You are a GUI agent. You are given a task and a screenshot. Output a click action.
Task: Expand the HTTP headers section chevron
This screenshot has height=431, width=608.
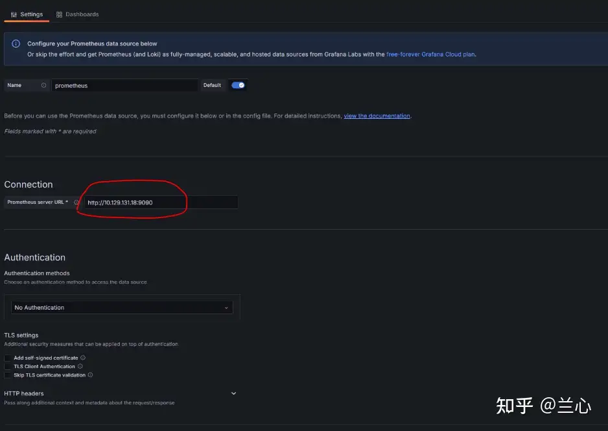click(233, 393)
